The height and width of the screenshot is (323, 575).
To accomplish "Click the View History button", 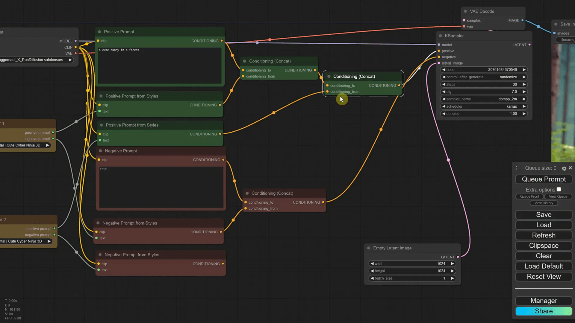I will [x=544, y=203].
